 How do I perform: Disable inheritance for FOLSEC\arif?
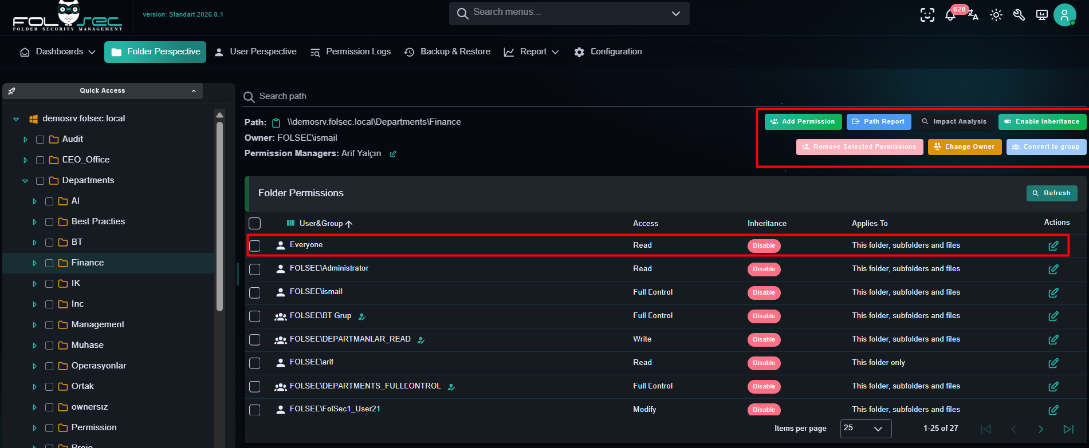tap(764, 363)
